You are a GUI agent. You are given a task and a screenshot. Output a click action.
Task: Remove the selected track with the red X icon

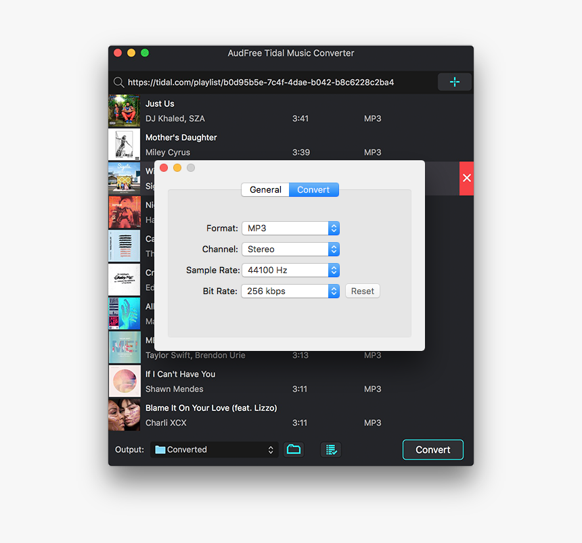point(466,178)
